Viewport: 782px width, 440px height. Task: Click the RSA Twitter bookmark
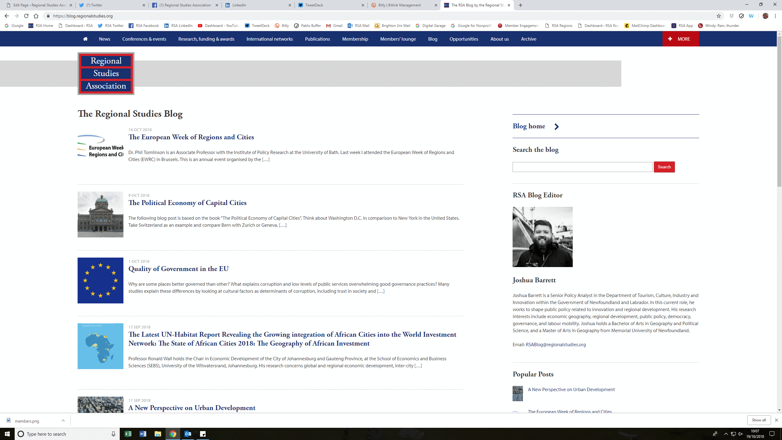click(x=111, y=26)
